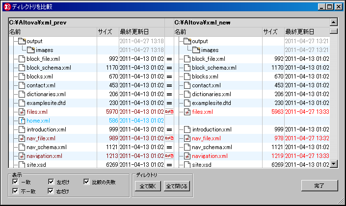Click the file icon of nav_schema.xml on left
This screenshot has height=206, width=346.
[22, 147]
